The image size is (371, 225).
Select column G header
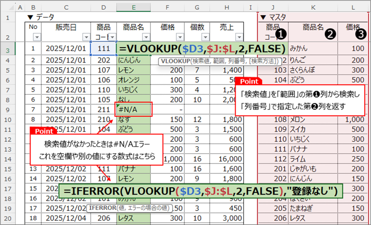tap(197, 7)
